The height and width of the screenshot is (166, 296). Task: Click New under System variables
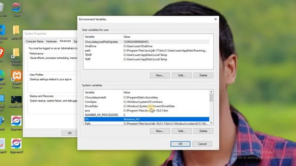(160, 131)
